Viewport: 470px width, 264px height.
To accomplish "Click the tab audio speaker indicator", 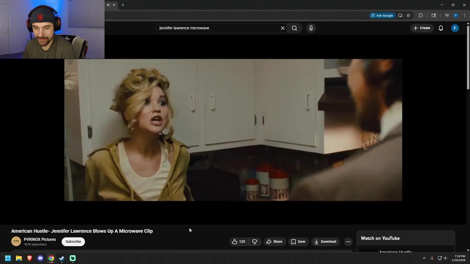I will point(108,5).
